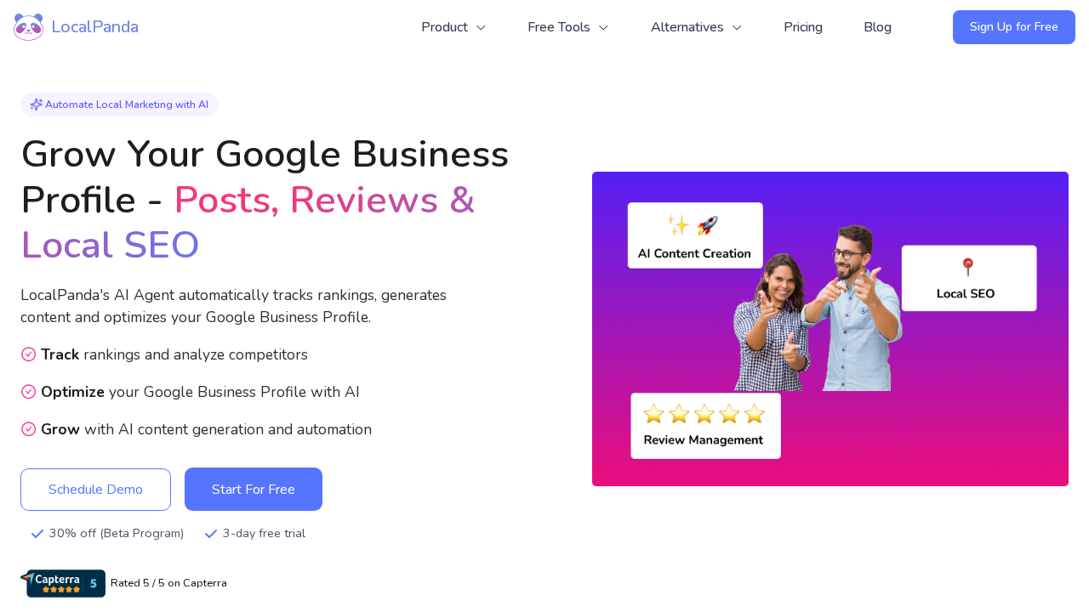
Task: Click the Schedule Demo button
Action: pyautogui.click(x=95, y=490)
